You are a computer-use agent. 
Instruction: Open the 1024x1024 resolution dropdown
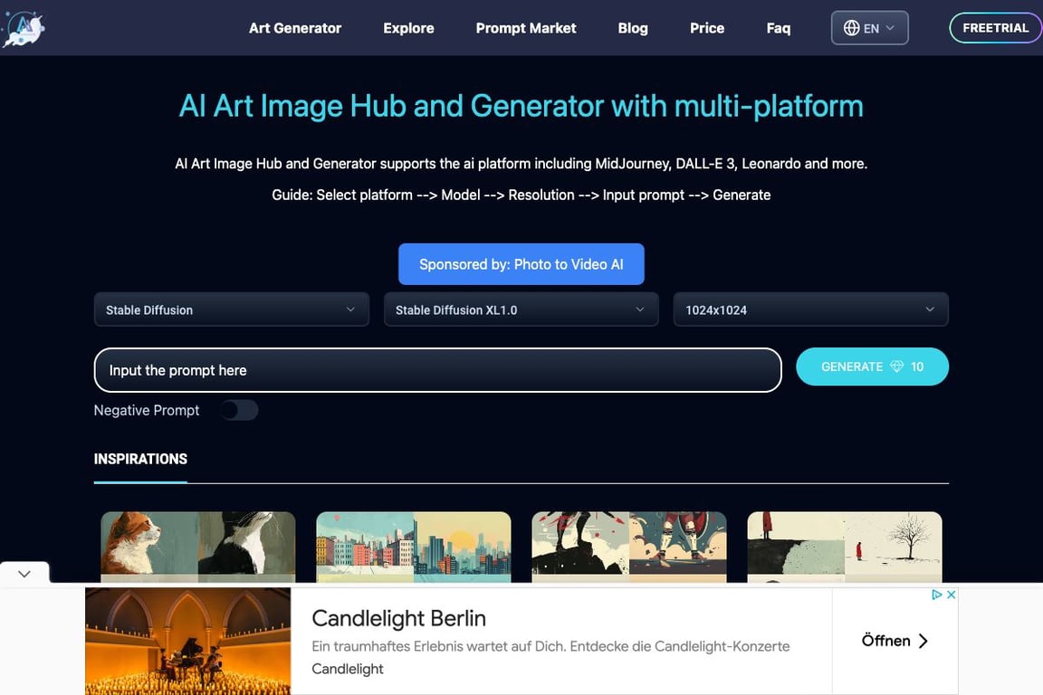pos(811,309)
